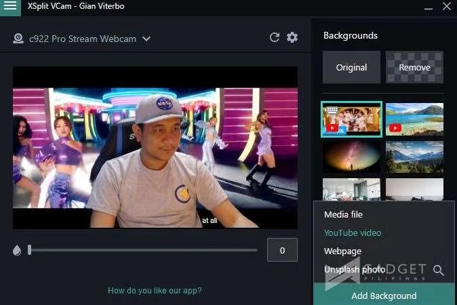Screen dimensions: 457x305
Task: Close the XSplit VCam window
Action: click(447, 6)
